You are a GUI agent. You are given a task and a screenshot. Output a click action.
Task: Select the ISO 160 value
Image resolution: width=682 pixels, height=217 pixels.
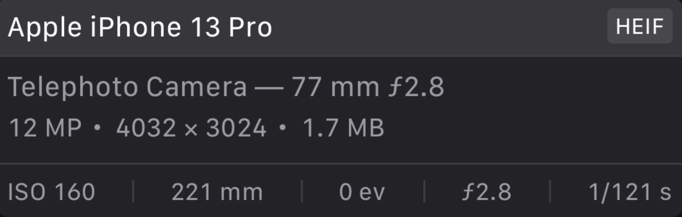52,192
